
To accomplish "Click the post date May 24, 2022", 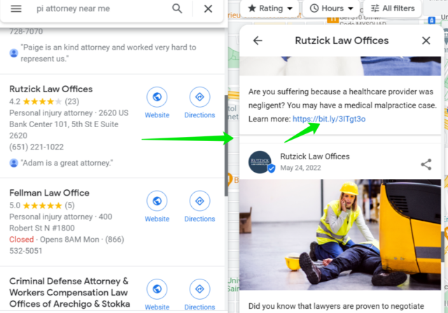I will (300, 168).
